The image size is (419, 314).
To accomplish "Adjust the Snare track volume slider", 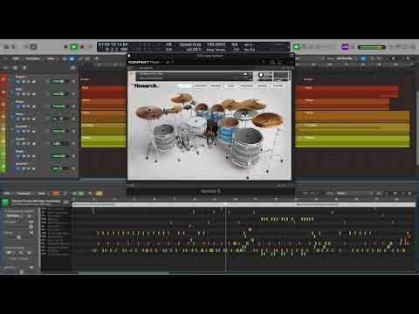I will pyautogui.click(x=59, y=106).
